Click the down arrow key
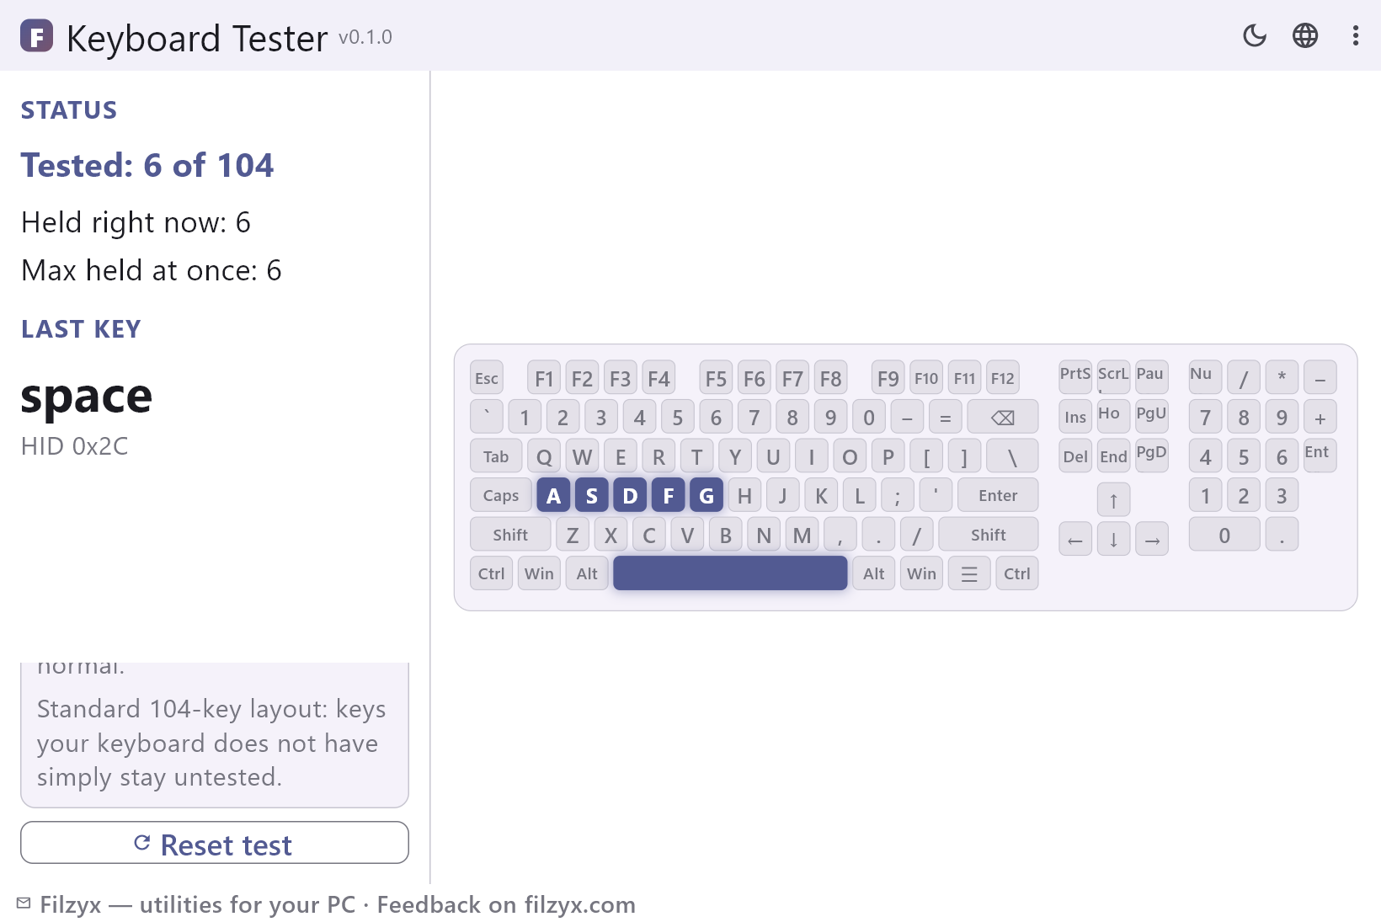This screenshot has height=922, width=1381. click(1113, 540)
